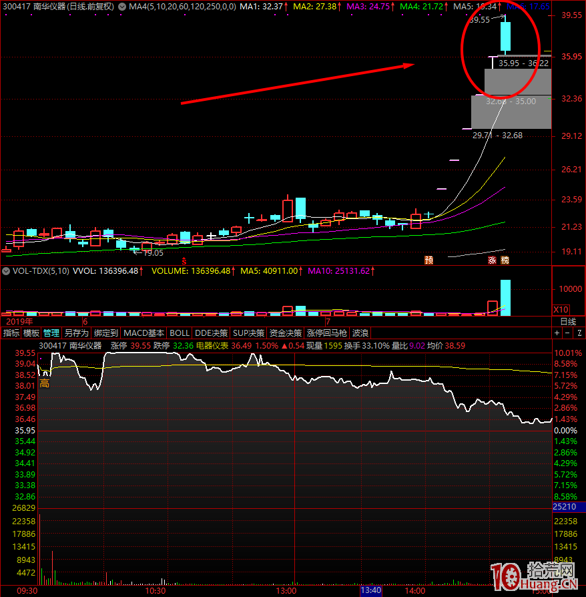This screenshot has width=586, height=597.
Task: Click the 300417 南华仪器 intraday chart title
Action: pos(70,346)
